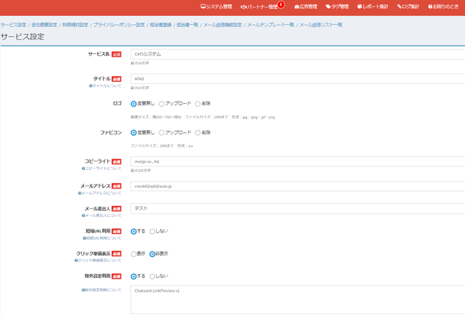
Task: Set 短縮URL利用 to しない
Action: coord(153,231)
